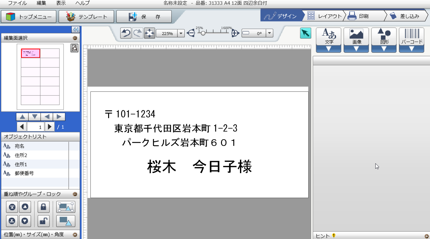Expand the 文字 options arrow
Screen dimensions: 430x239
coord(329,49)
